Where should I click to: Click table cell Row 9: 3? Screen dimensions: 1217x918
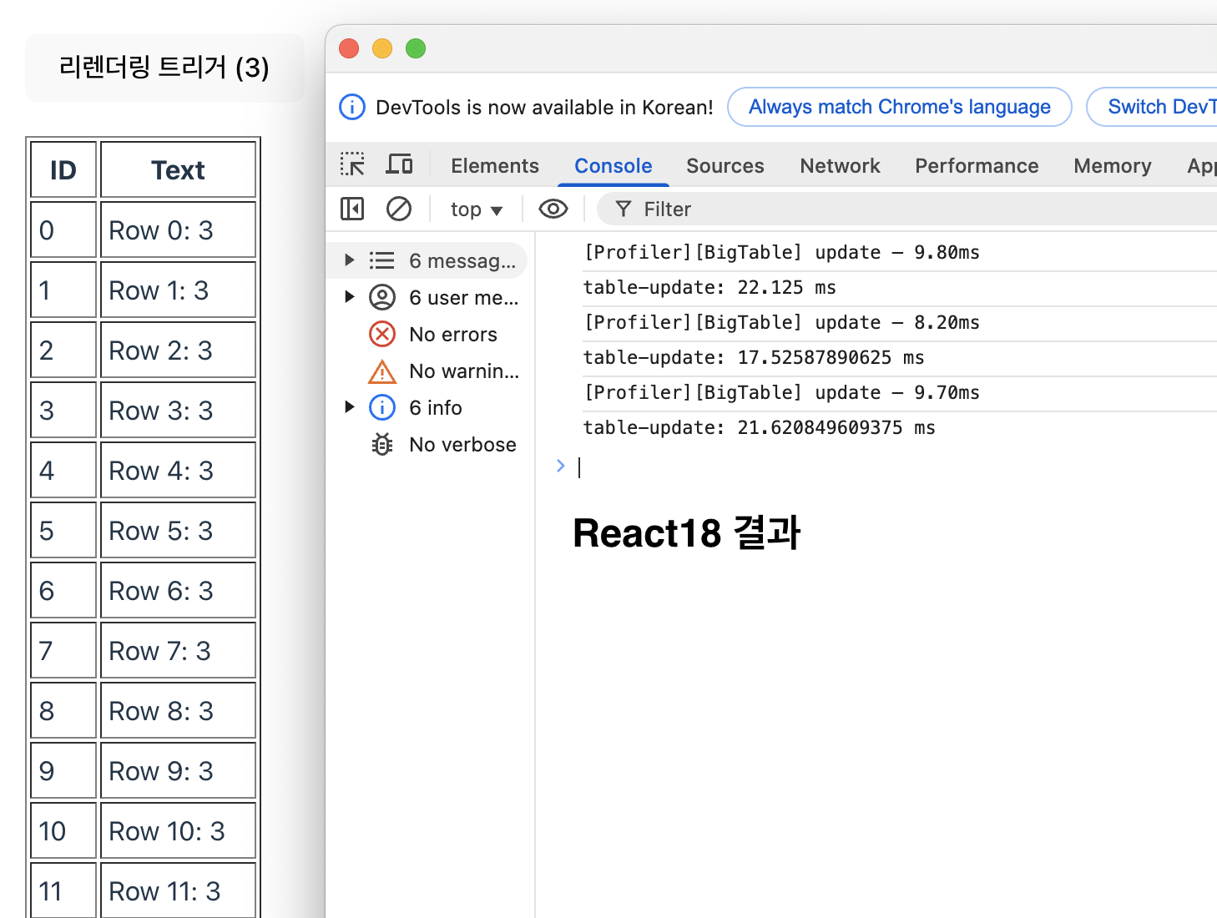178,770
